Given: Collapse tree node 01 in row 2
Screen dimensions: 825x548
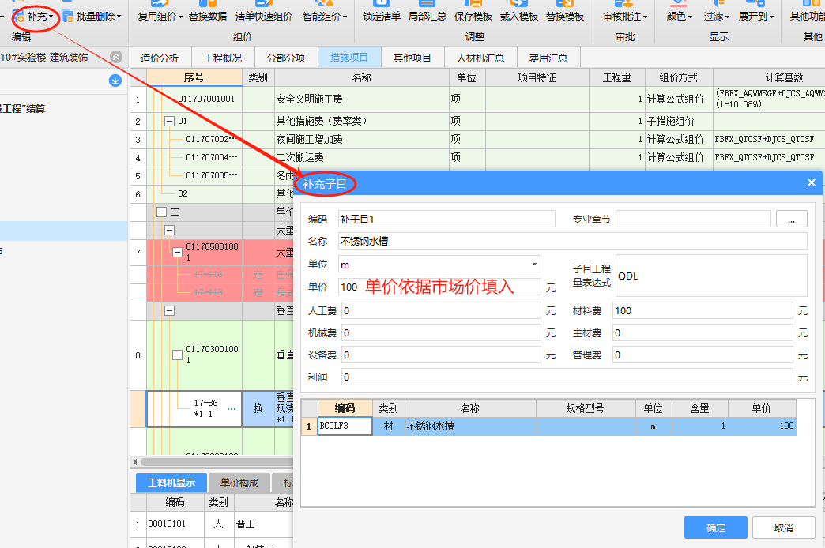Looking at the screenshot, I should pyautogui.click(x=169, y=121).
